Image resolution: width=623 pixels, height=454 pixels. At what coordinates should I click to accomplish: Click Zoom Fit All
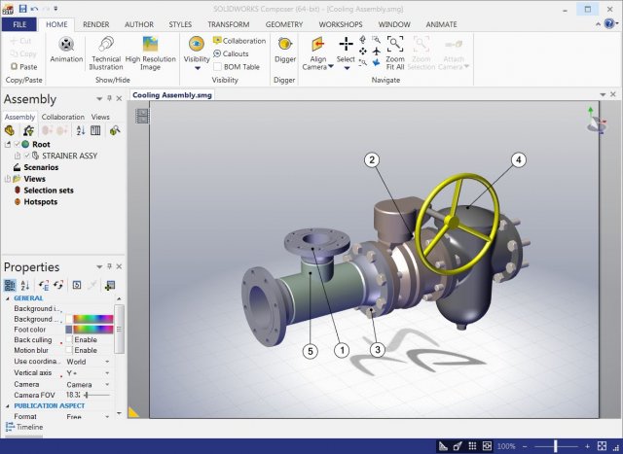tap(395, 52)
